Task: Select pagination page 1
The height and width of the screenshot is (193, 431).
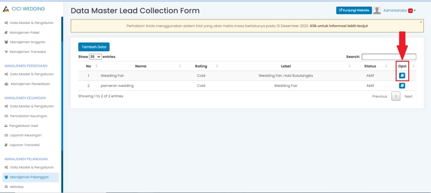Action: tap(396, 96)
